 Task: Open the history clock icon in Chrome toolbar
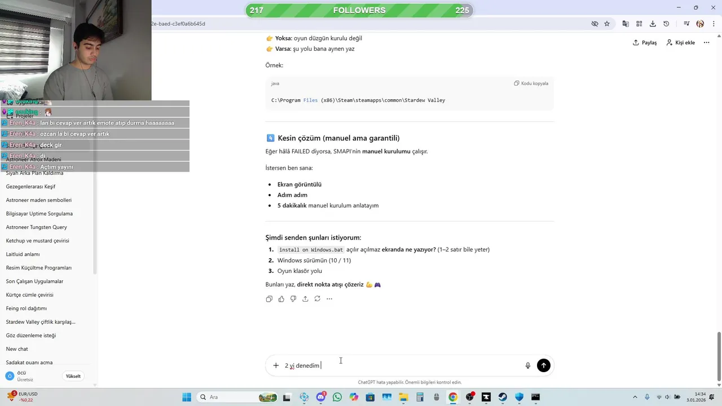[666, 24]
